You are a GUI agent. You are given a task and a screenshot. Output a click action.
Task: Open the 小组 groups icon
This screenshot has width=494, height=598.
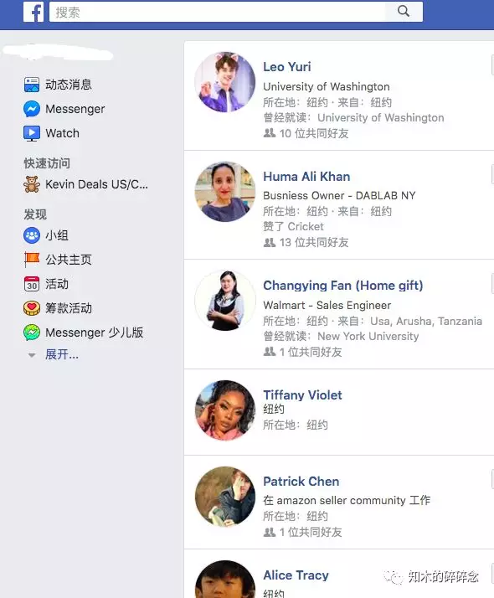coord(32,235)
